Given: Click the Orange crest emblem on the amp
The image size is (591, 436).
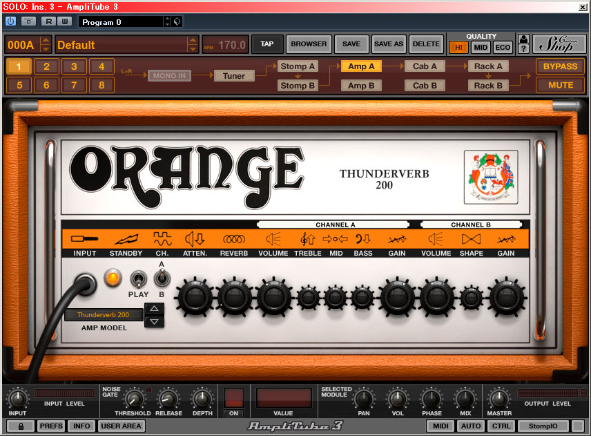Looking at the screenshot, I should click(491, 177).
